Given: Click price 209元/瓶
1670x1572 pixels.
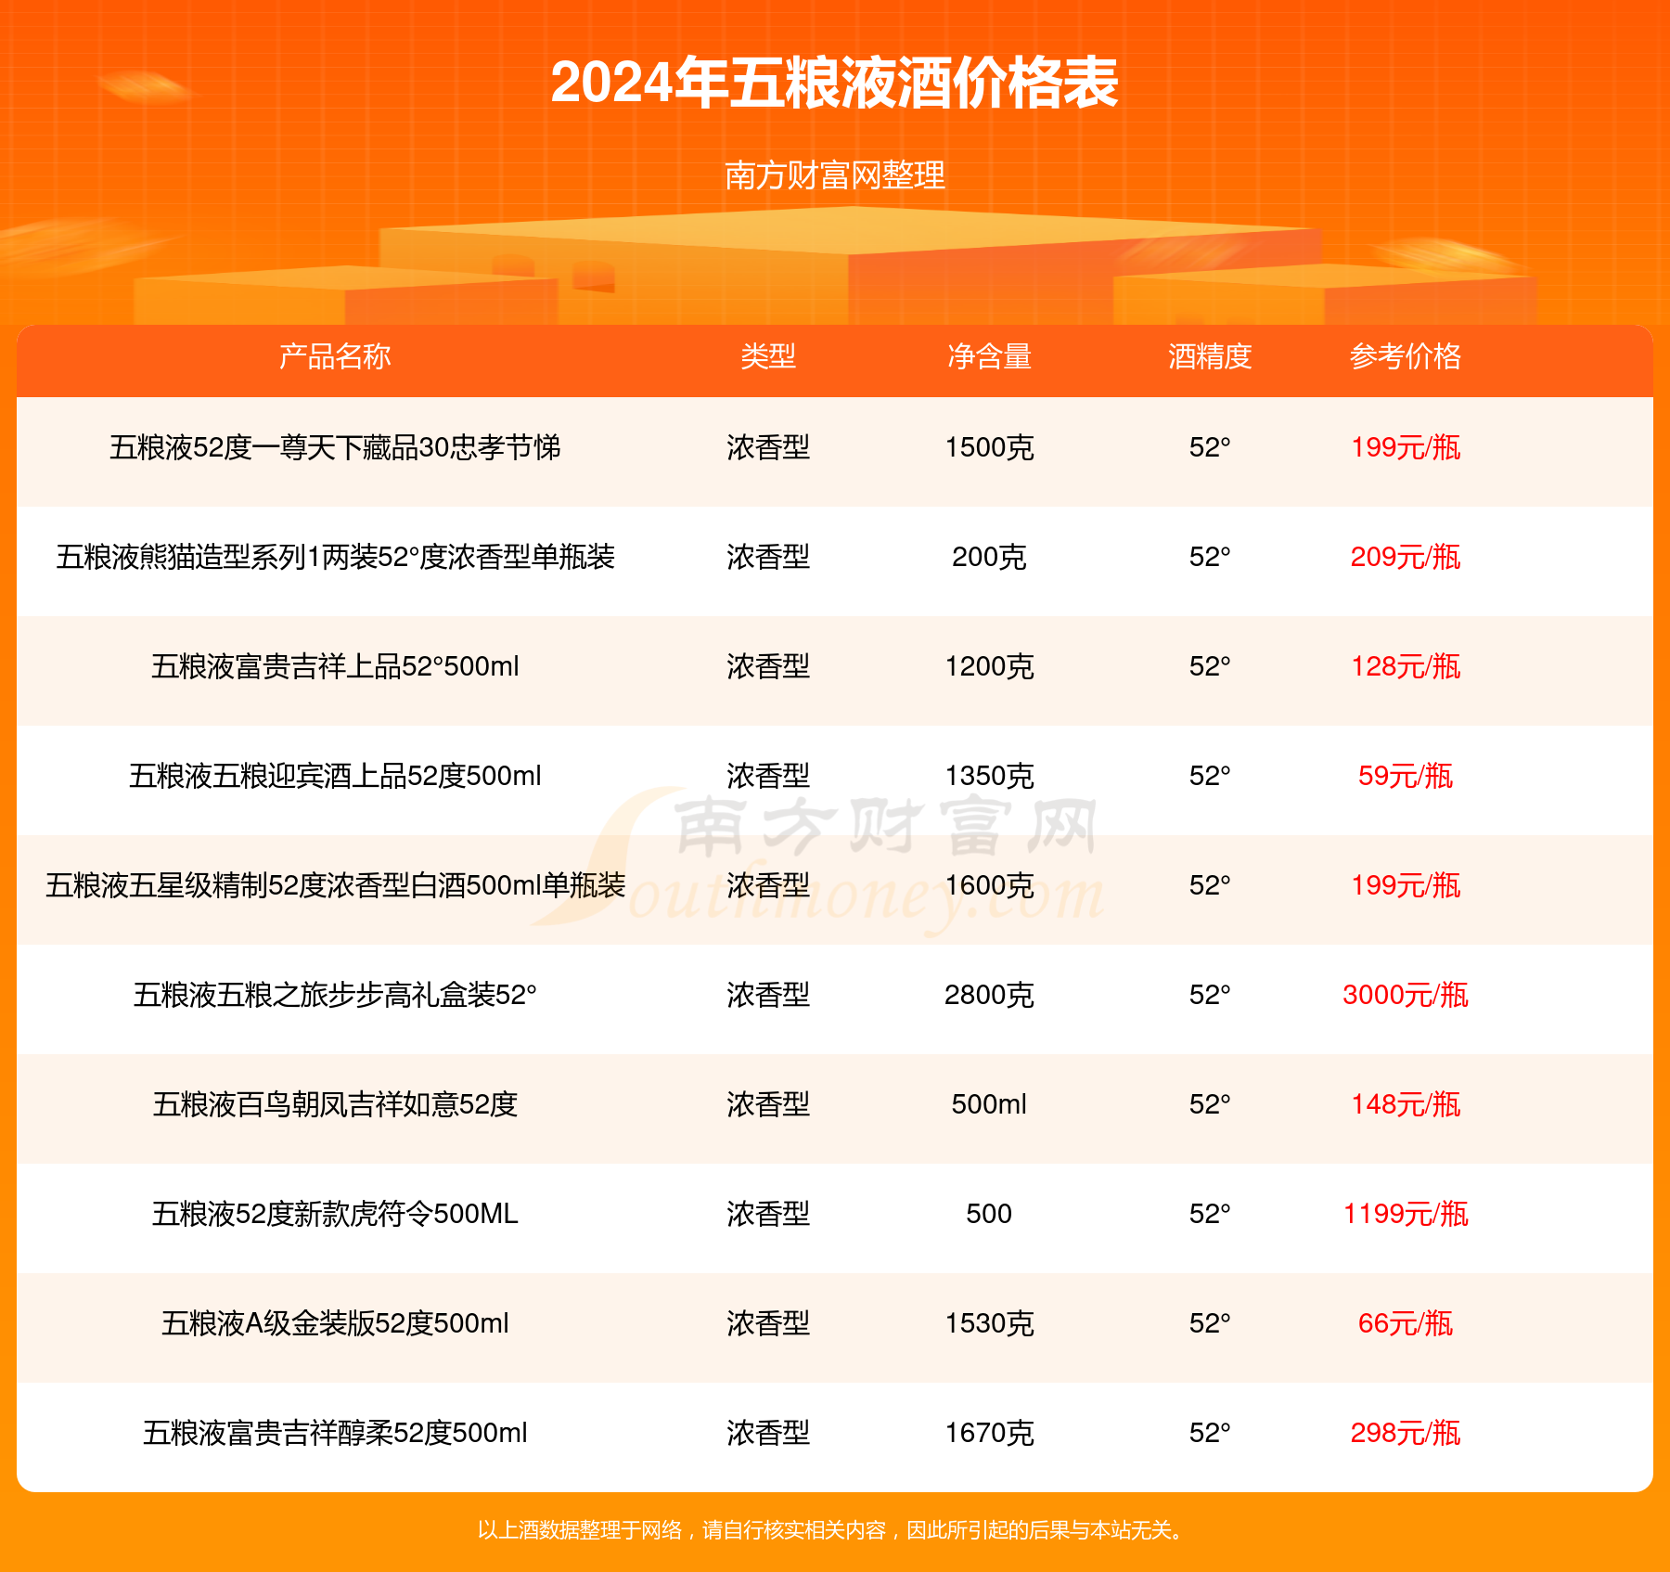Looking at the screenshot, I should (1406, 557).
